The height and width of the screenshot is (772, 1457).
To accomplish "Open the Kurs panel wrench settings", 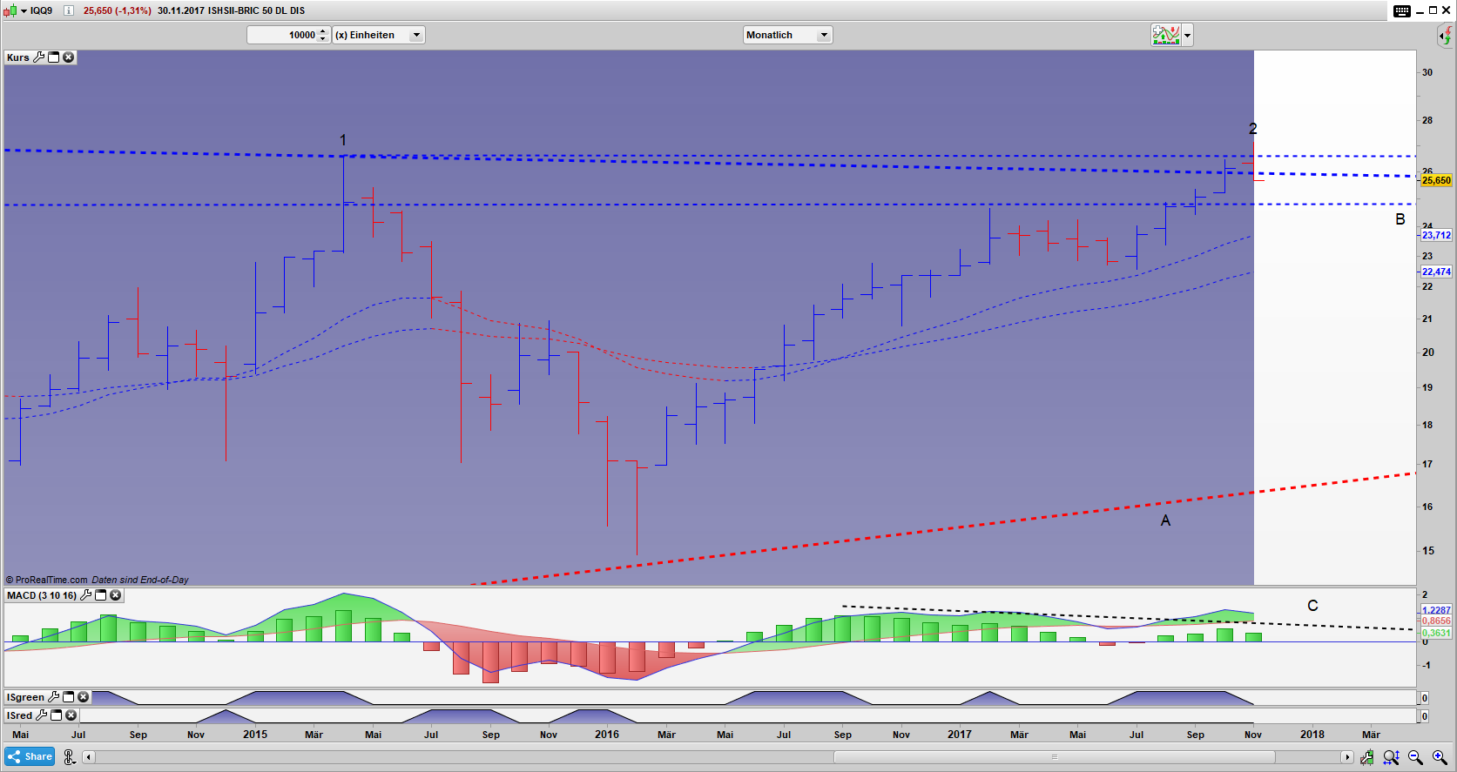I will (38, 57).
